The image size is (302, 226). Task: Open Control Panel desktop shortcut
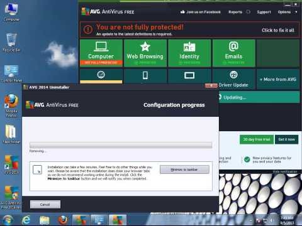coord(11,73)
